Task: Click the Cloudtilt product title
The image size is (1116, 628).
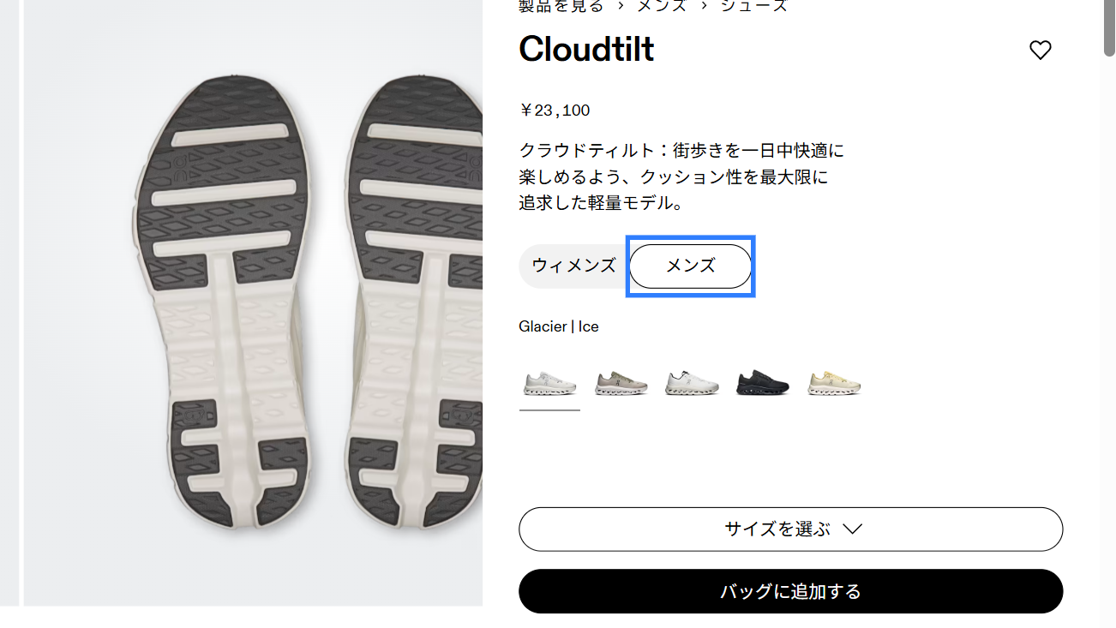Action: pos(586,50)
